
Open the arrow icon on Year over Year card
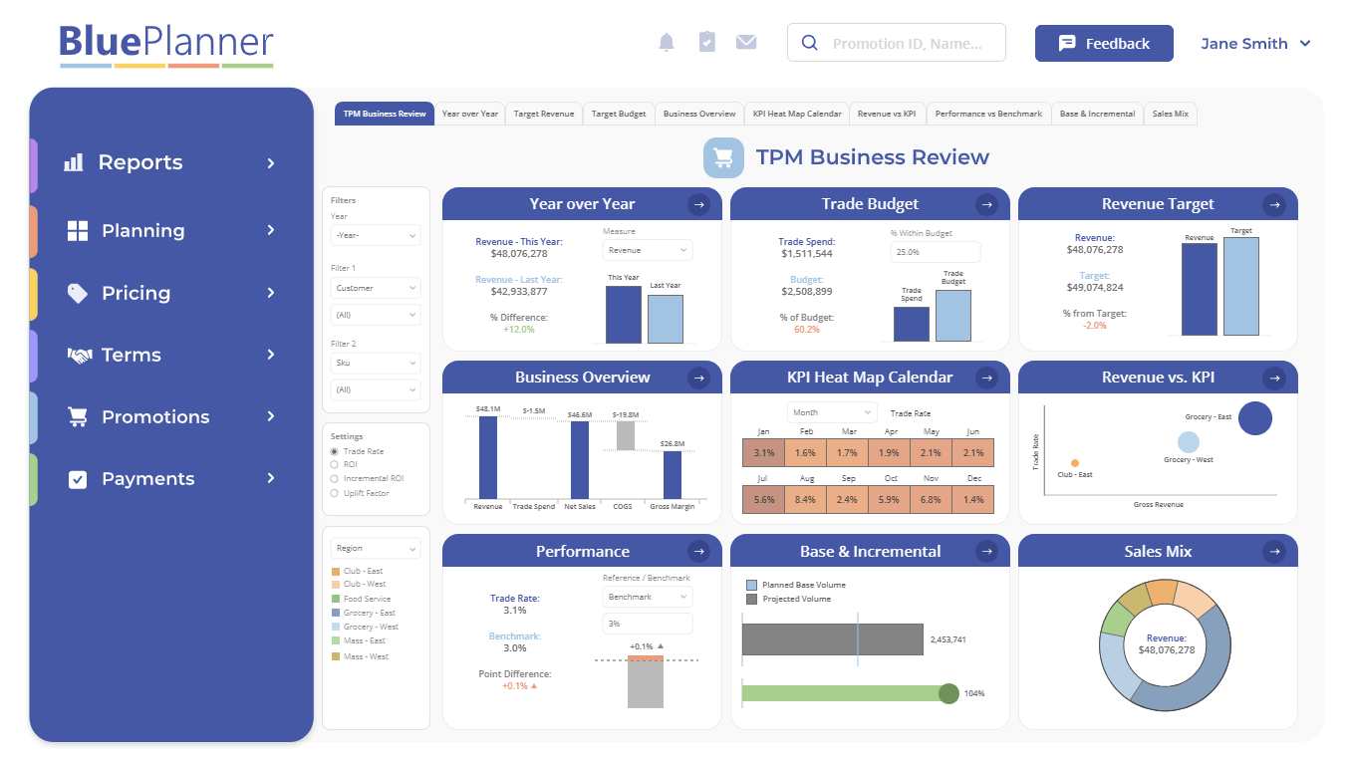(x=698, y=203)
